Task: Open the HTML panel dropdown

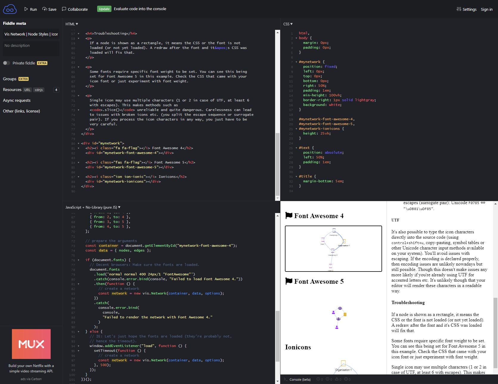Action: pos(72,24)
